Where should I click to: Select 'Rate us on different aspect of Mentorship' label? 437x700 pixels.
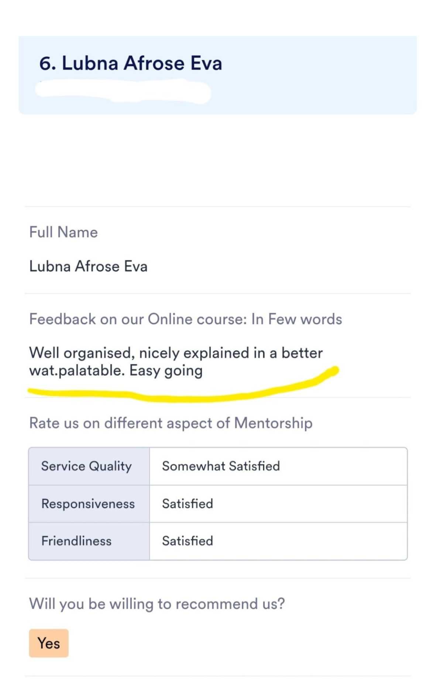[x=171, y=423]
